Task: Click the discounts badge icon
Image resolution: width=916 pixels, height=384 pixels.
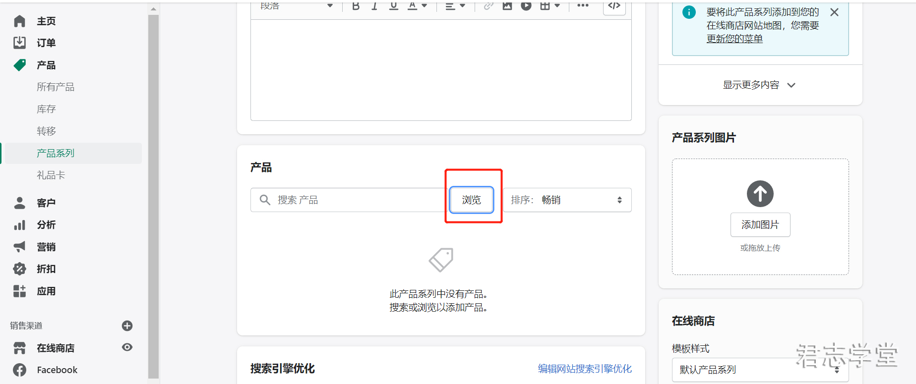Action: [x=19, y=269]
